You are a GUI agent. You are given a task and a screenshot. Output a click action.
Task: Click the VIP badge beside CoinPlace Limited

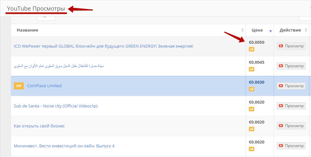(19, 86)
